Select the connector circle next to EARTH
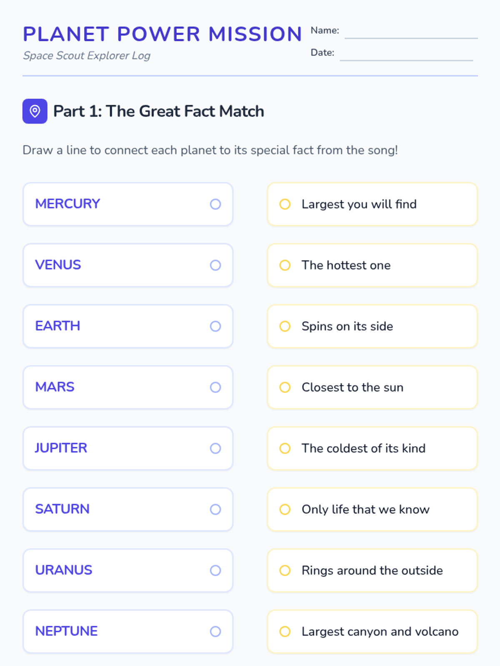Viewport: 500px width, 666px height. click(x=215, y=326)
